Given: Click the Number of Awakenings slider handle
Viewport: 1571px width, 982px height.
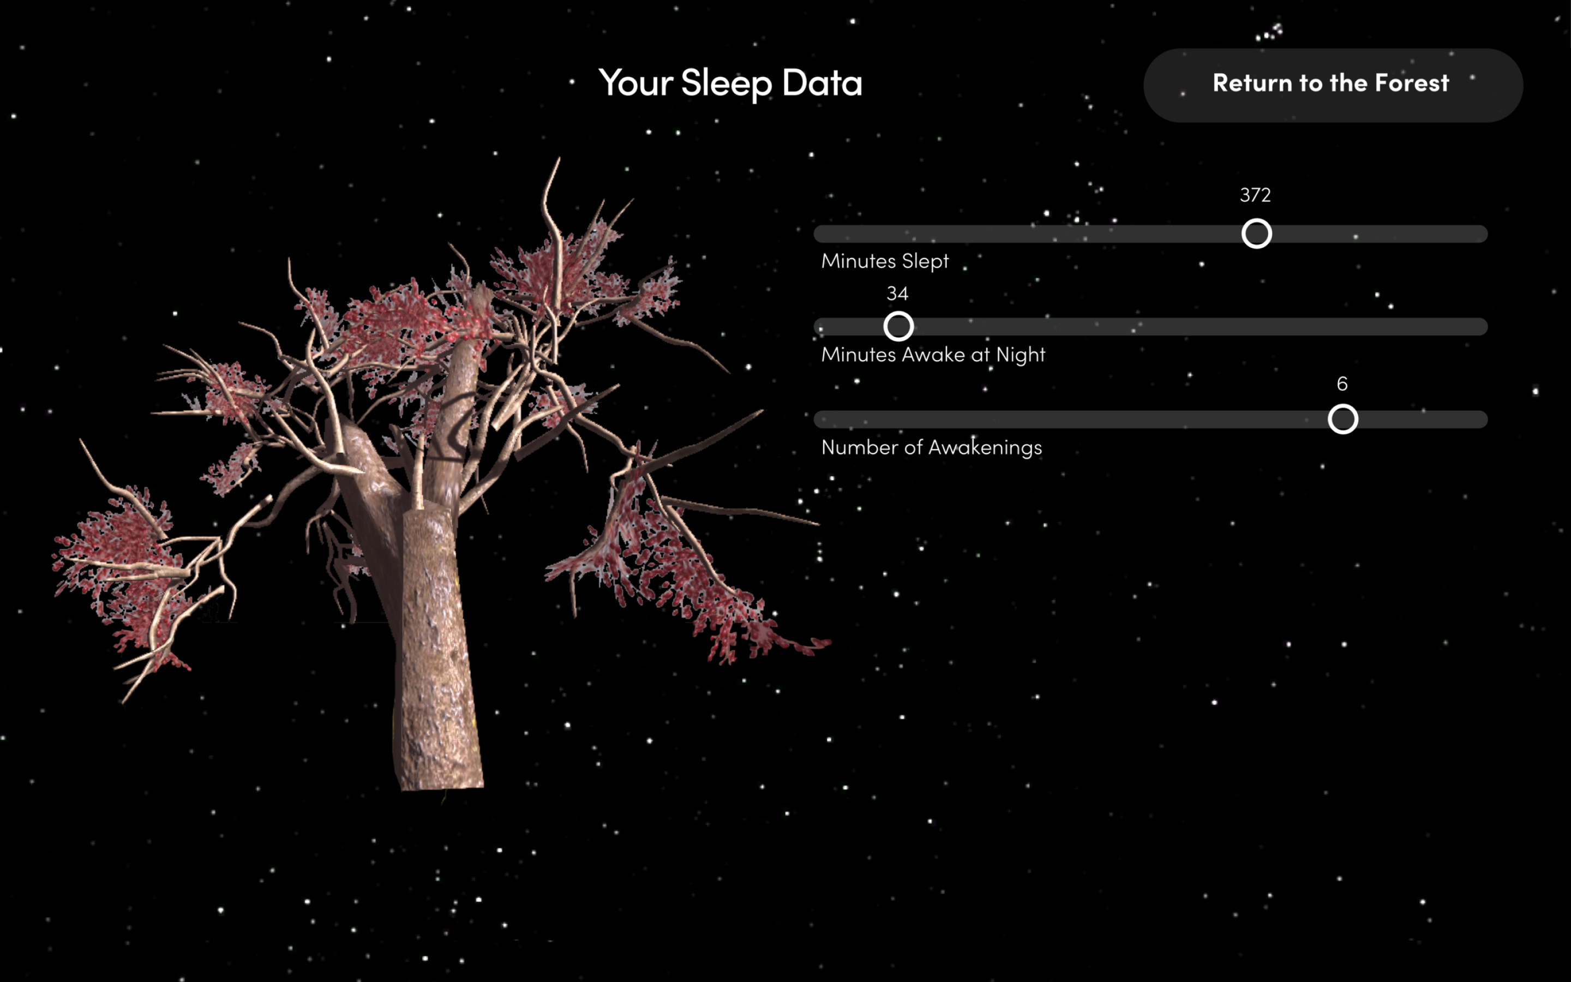Looking at the screenshot, I should pos(1342,420).
